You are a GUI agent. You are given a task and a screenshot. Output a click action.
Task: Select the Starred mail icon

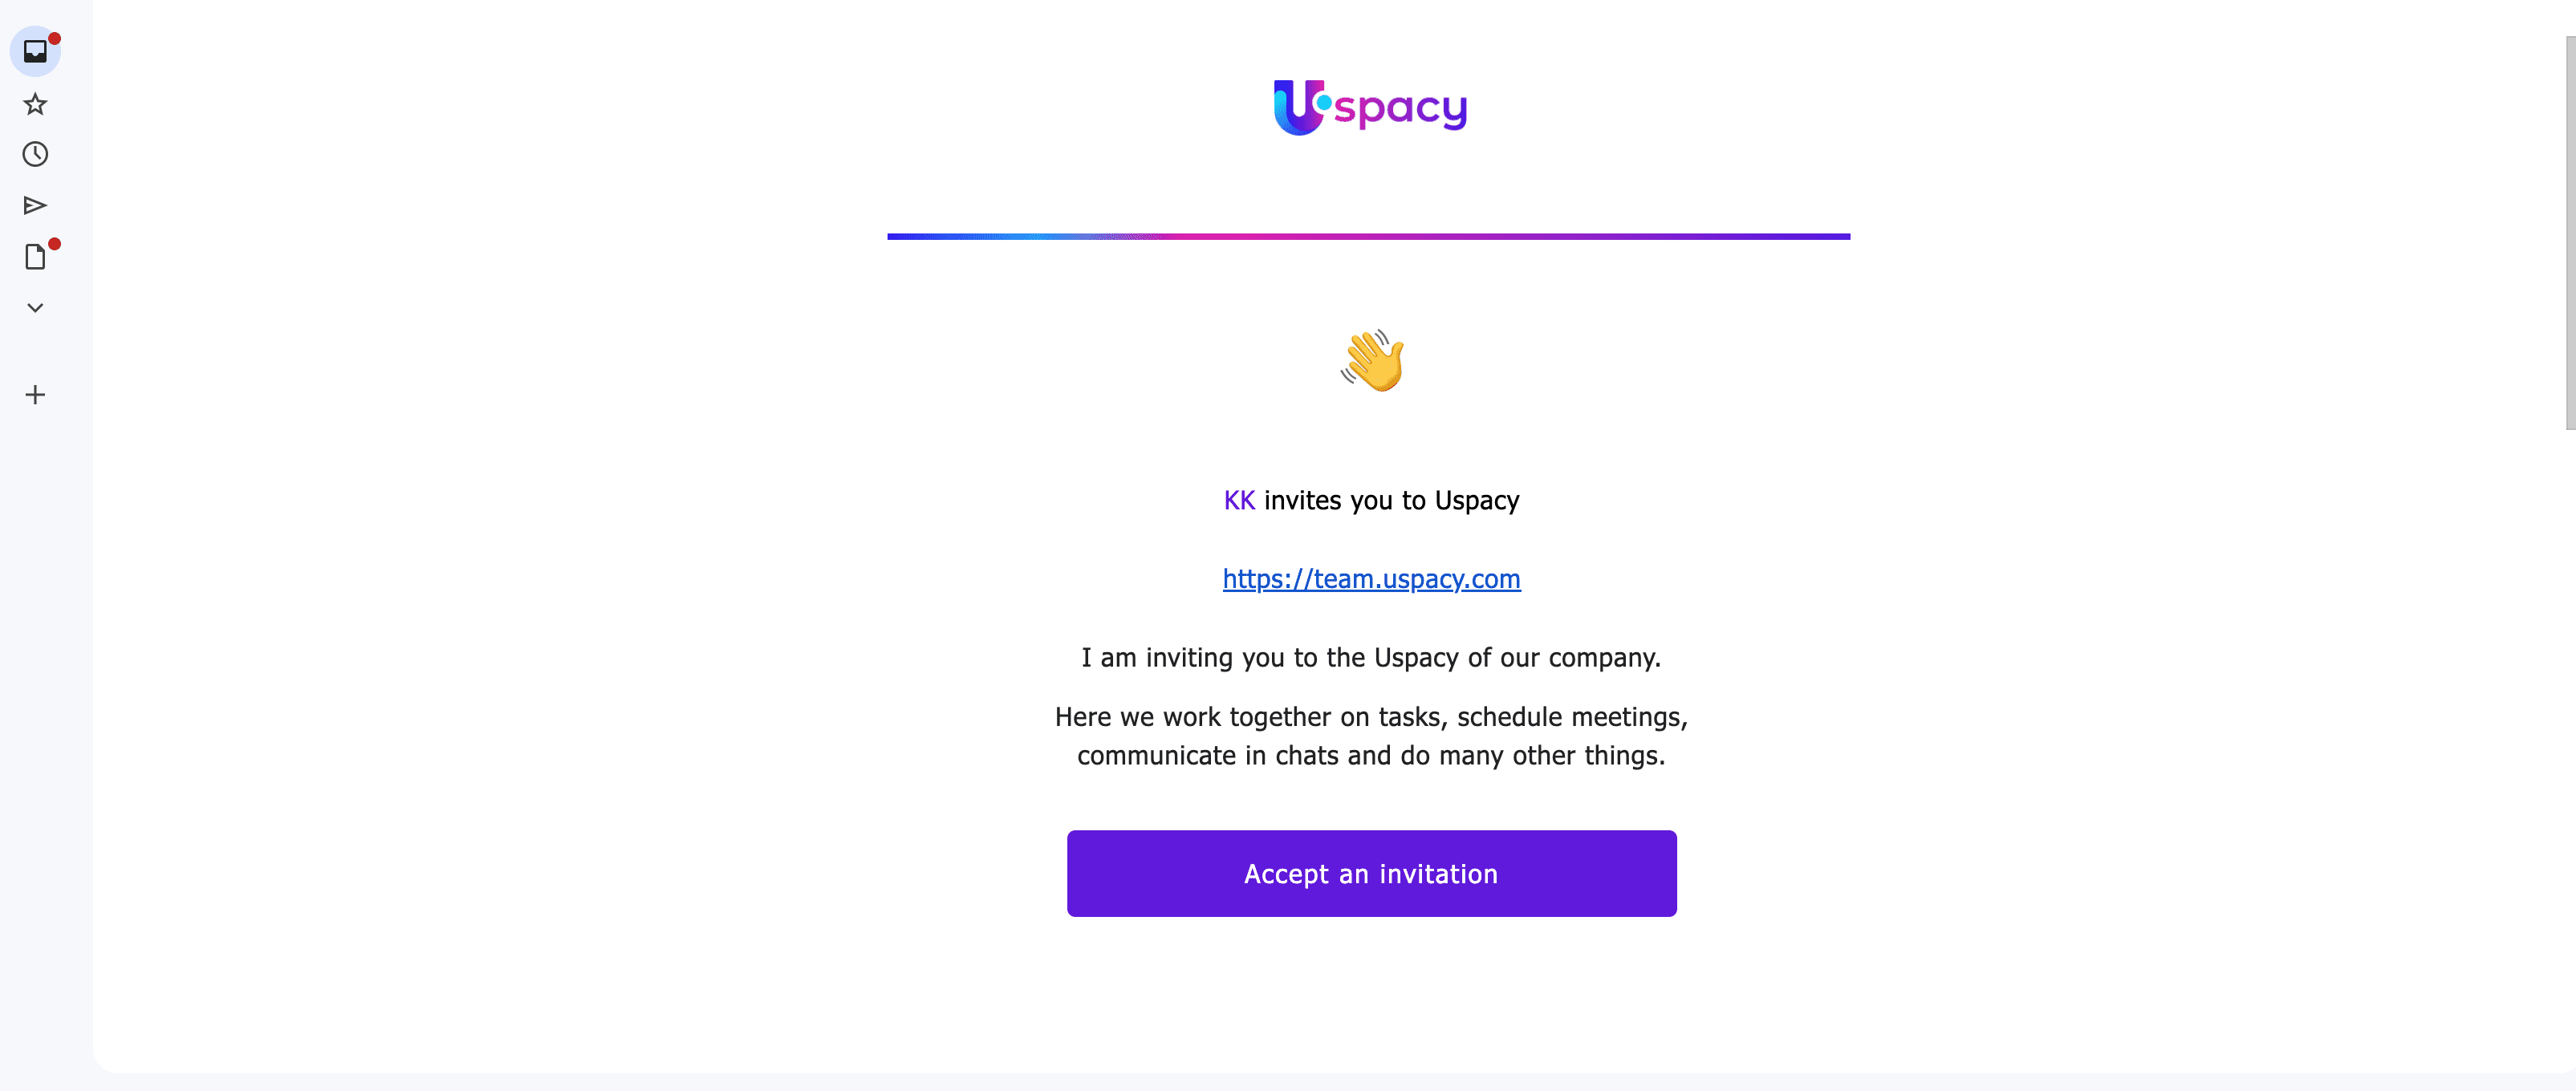(x=36, y=103)
